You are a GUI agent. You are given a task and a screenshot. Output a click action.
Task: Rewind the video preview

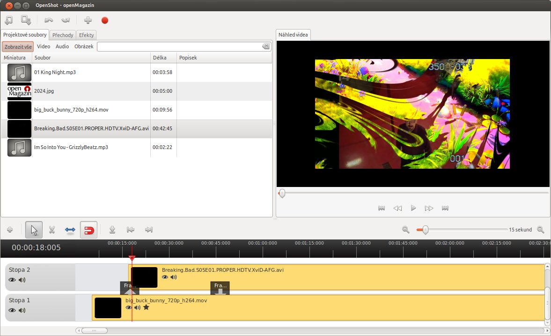coord(397,208)
